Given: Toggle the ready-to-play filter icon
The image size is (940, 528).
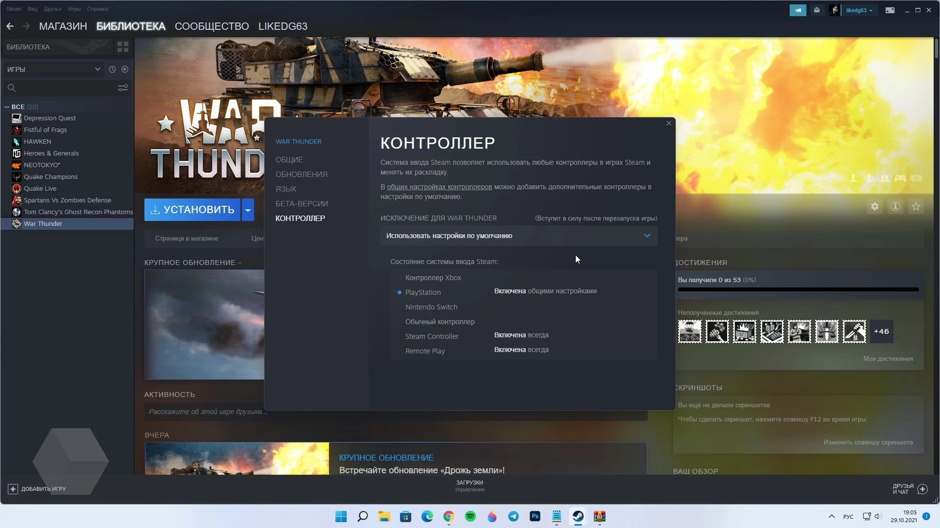Looking at the screenshot, I should (x=125, y=69).
